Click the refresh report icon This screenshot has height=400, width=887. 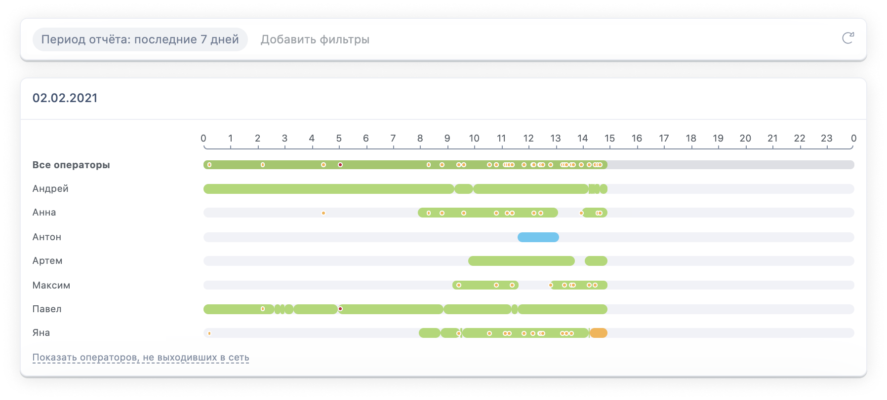pyautogui.click(x=847, y=38)
